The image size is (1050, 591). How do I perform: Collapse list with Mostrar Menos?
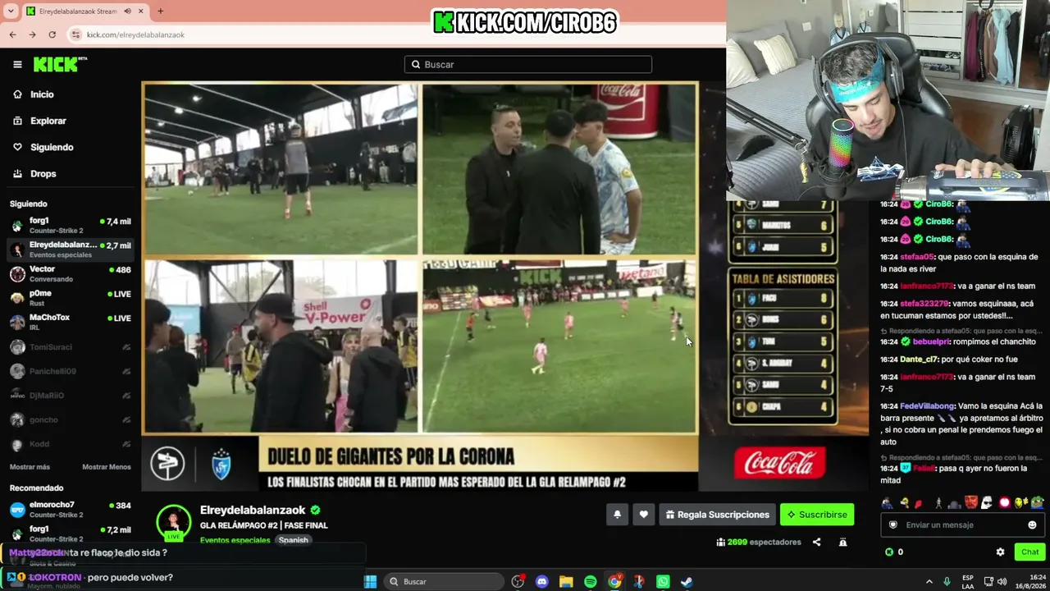click(x=107, y=467)
